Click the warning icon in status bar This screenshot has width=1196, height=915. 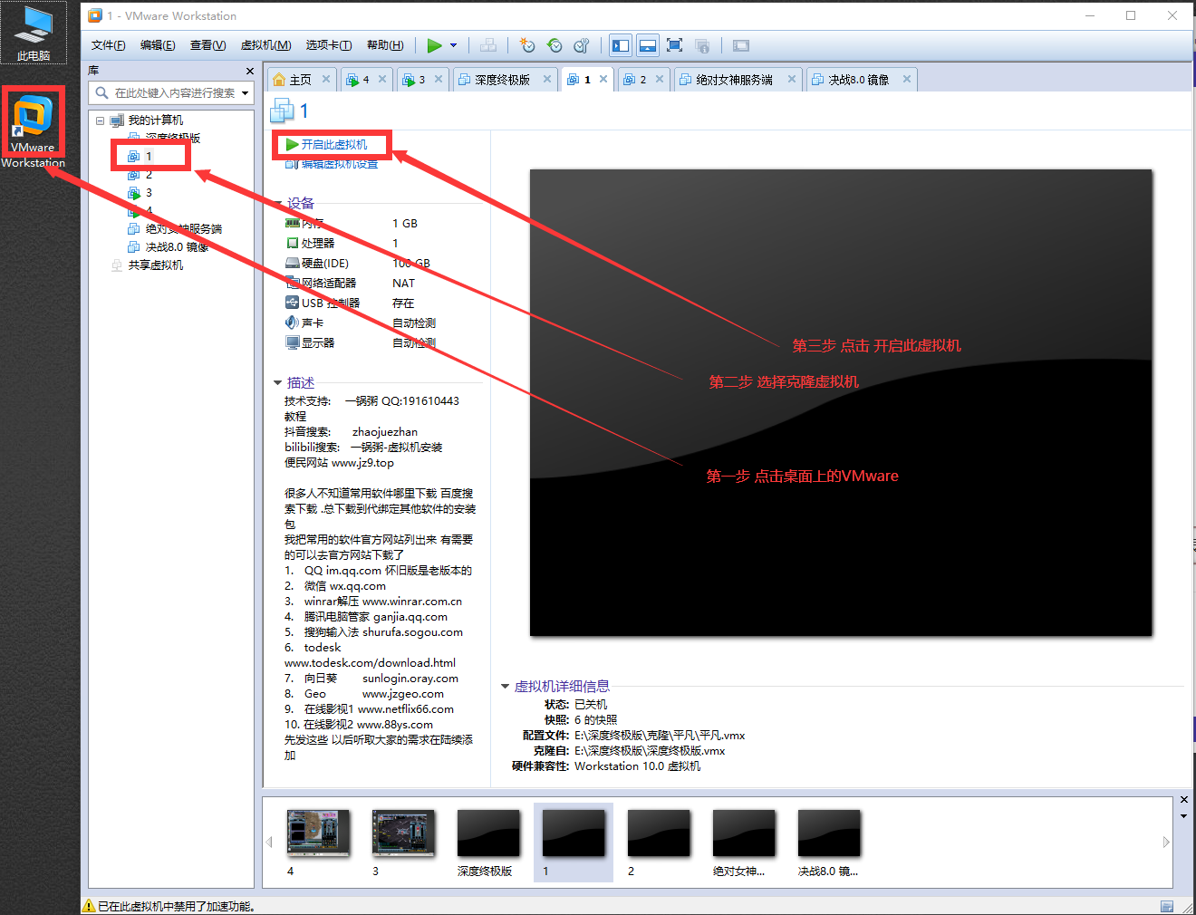click(x=89, y=906)
